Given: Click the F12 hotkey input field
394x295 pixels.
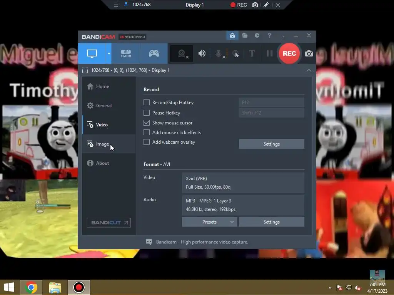Looking at the screenshot, I should point(271,102).
